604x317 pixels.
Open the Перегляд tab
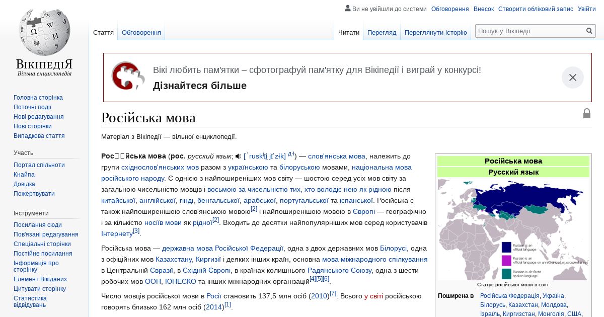382,32
